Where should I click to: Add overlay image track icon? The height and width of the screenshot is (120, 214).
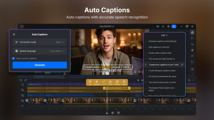click(x=22, y=95)
